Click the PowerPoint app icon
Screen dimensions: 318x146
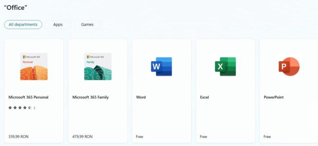point(289,66)
